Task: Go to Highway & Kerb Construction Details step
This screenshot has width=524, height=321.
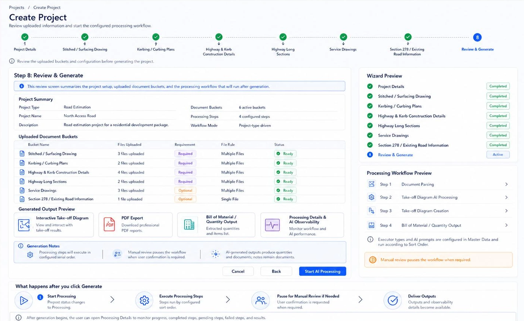Action: [219, 37]
